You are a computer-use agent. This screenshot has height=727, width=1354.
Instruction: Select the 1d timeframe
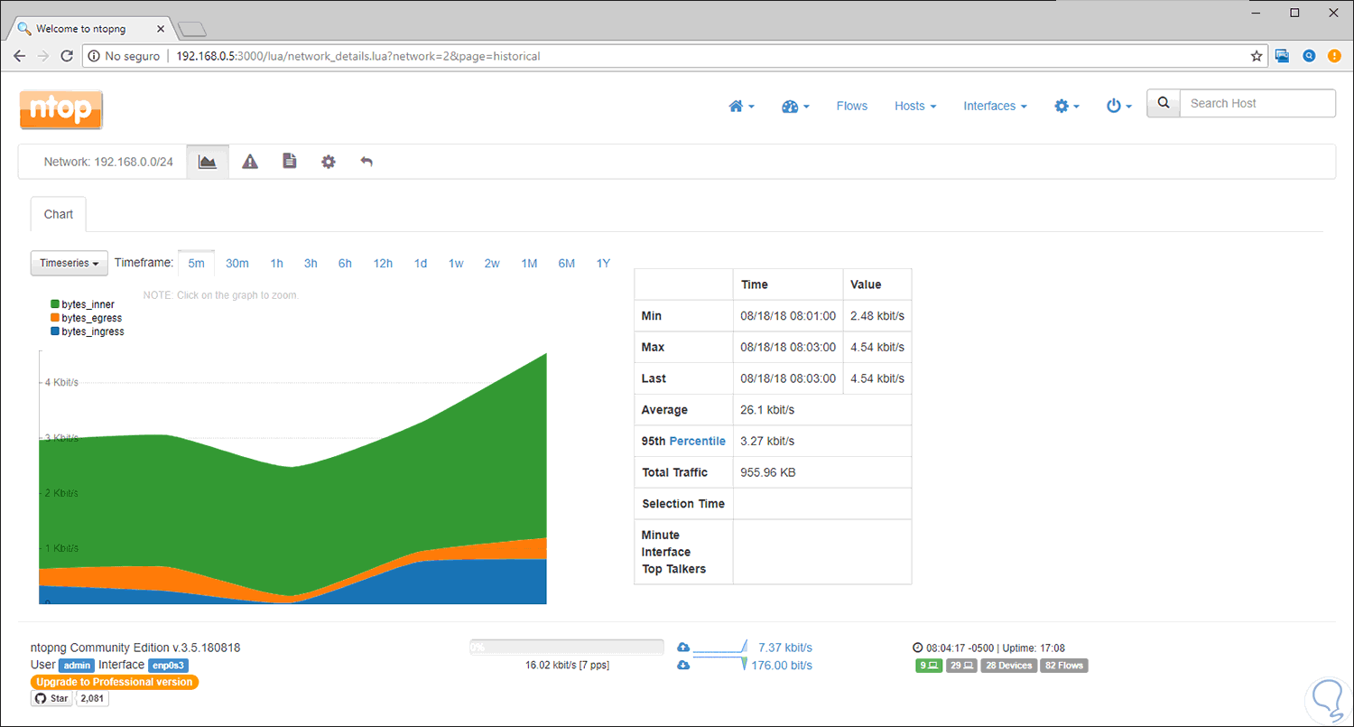click(421, 263)
